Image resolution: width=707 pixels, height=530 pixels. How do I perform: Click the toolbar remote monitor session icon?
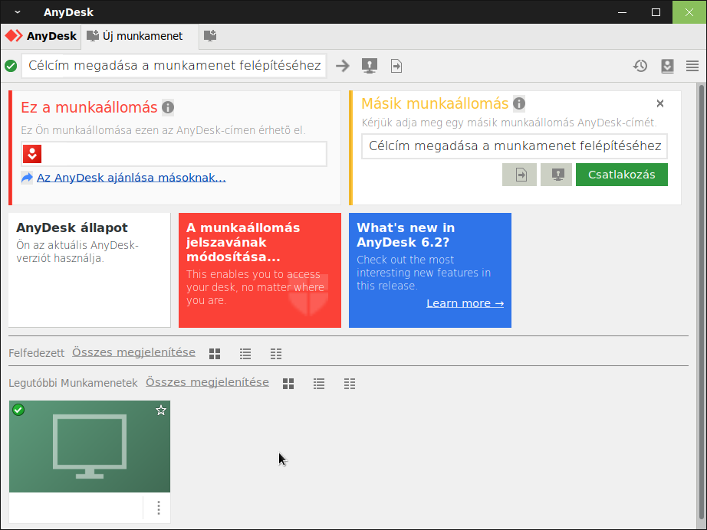[370, 66]
